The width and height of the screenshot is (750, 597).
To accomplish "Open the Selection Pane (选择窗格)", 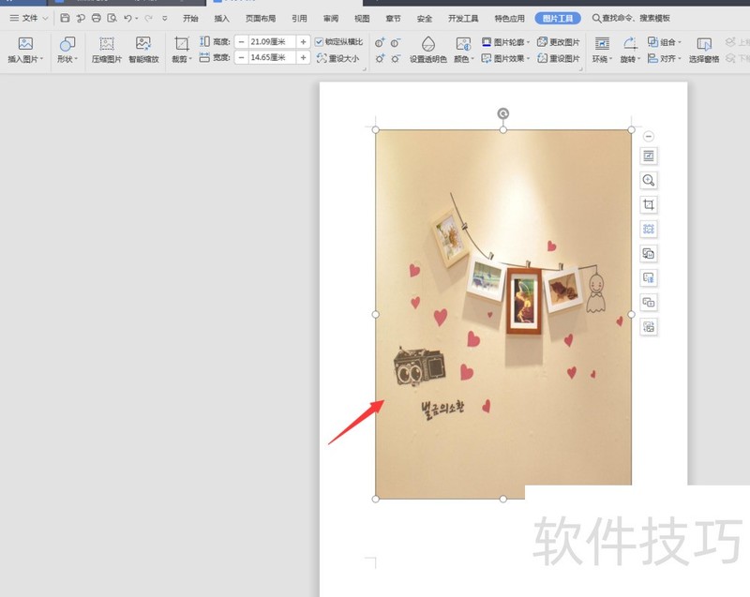I will (x=704, y=50).
